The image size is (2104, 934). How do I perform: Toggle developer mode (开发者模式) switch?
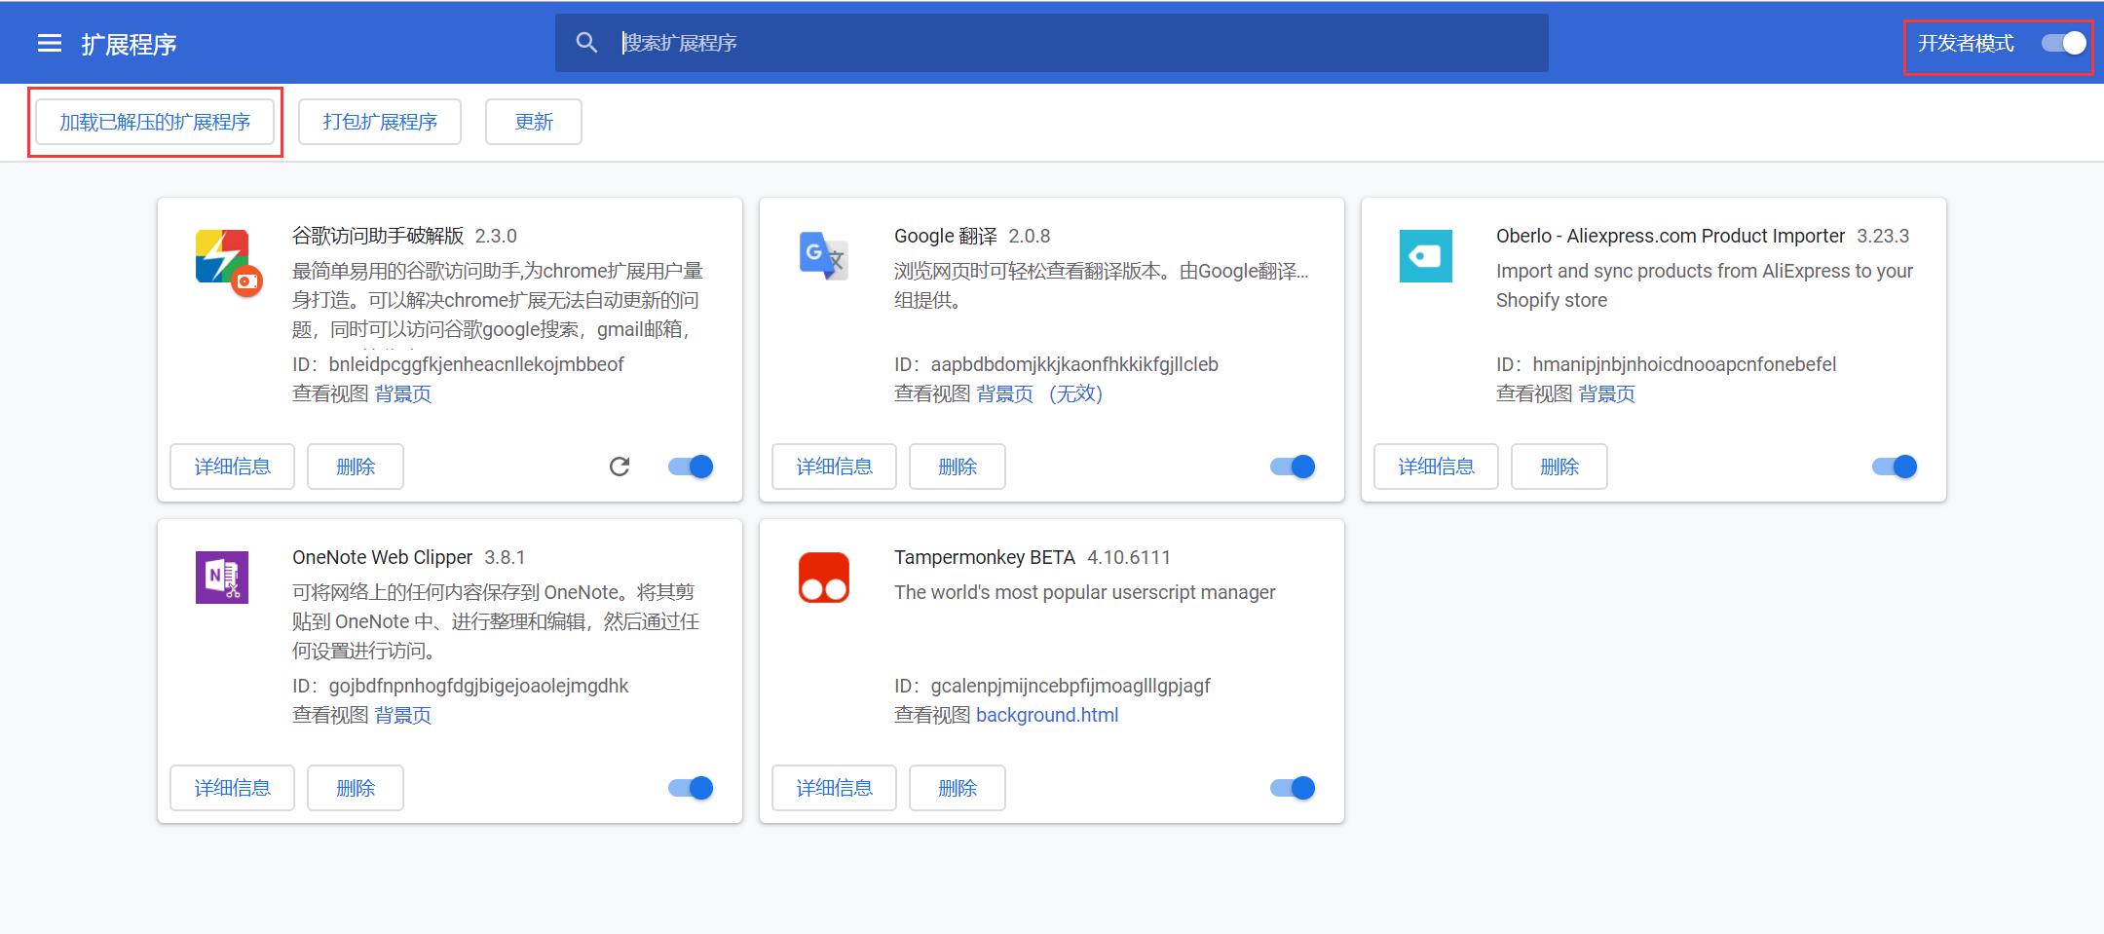click(2063, 43)
